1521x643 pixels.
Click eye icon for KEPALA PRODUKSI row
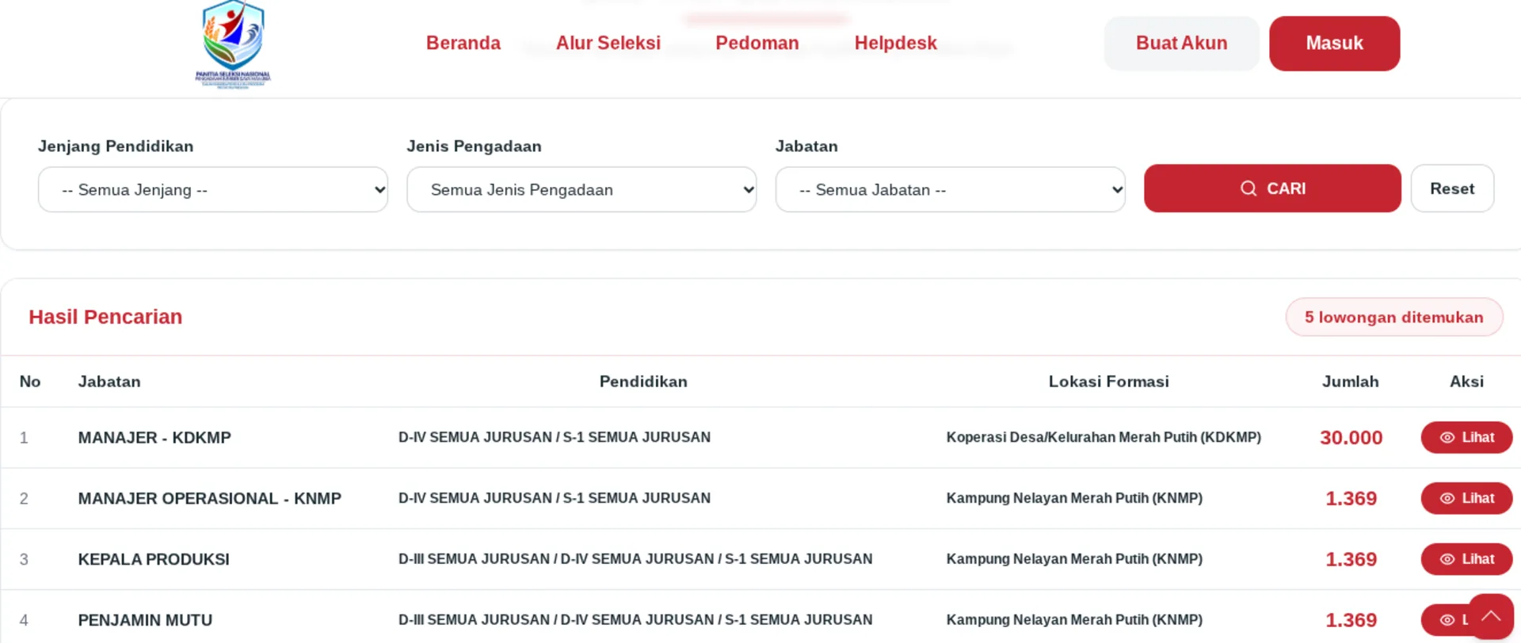(1447, 560)
